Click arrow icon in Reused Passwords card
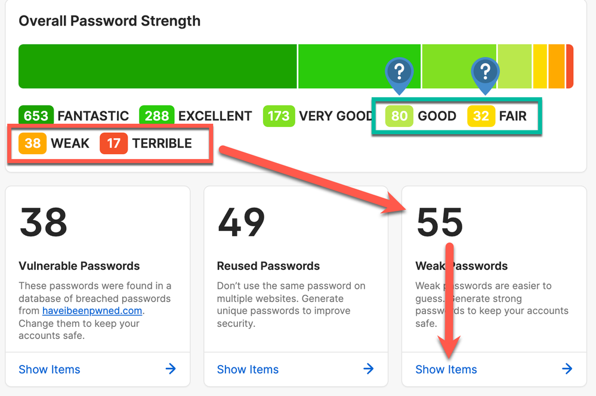The image size is (596, 396). (x=369, y=369)
